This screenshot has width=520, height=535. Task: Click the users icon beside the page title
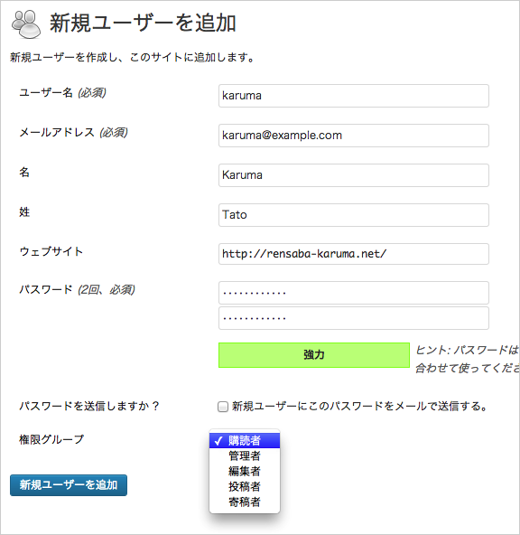coord(26,24)
